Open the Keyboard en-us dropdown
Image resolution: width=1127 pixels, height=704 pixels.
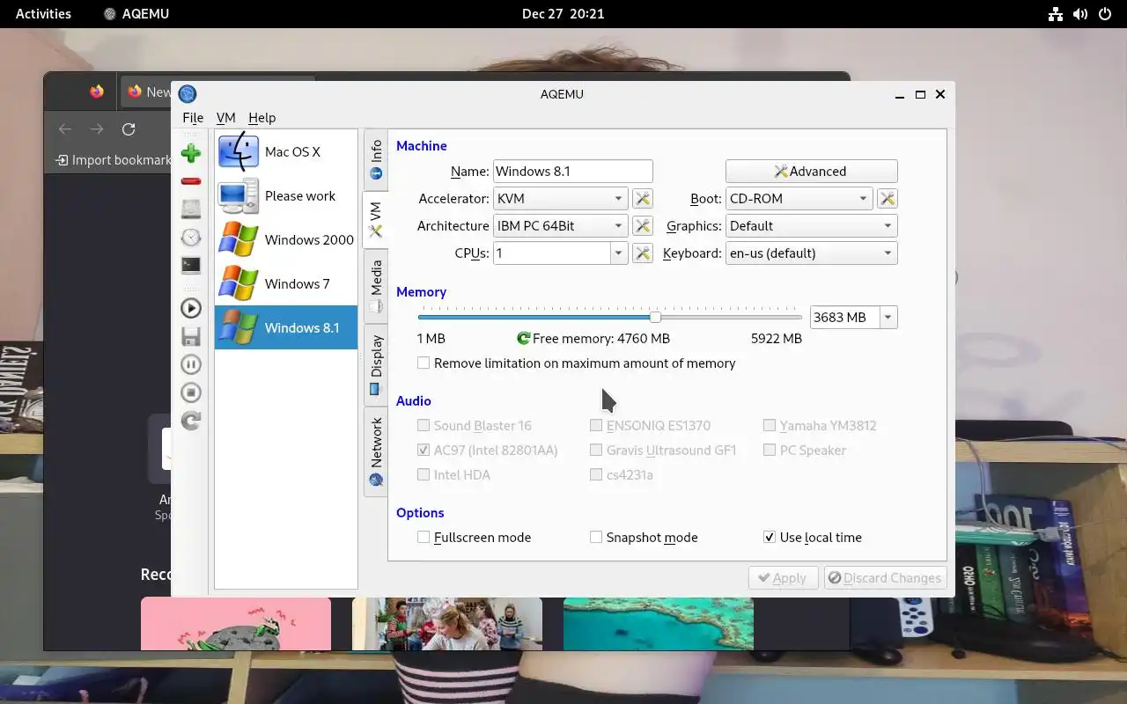click(x=812, y=253)
